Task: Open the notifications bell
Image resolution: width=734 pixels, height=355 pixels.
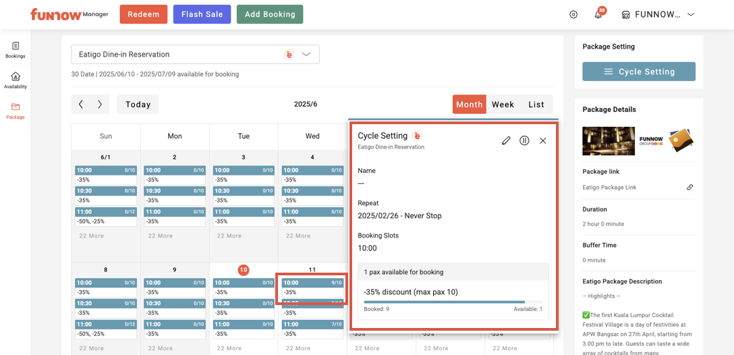Action: (x=598, y=15)
